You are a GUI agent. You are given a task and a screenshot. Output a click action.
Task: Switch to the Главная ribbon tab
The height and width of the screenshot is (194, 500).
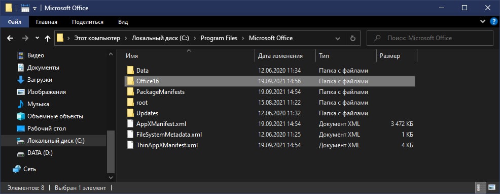47,22
